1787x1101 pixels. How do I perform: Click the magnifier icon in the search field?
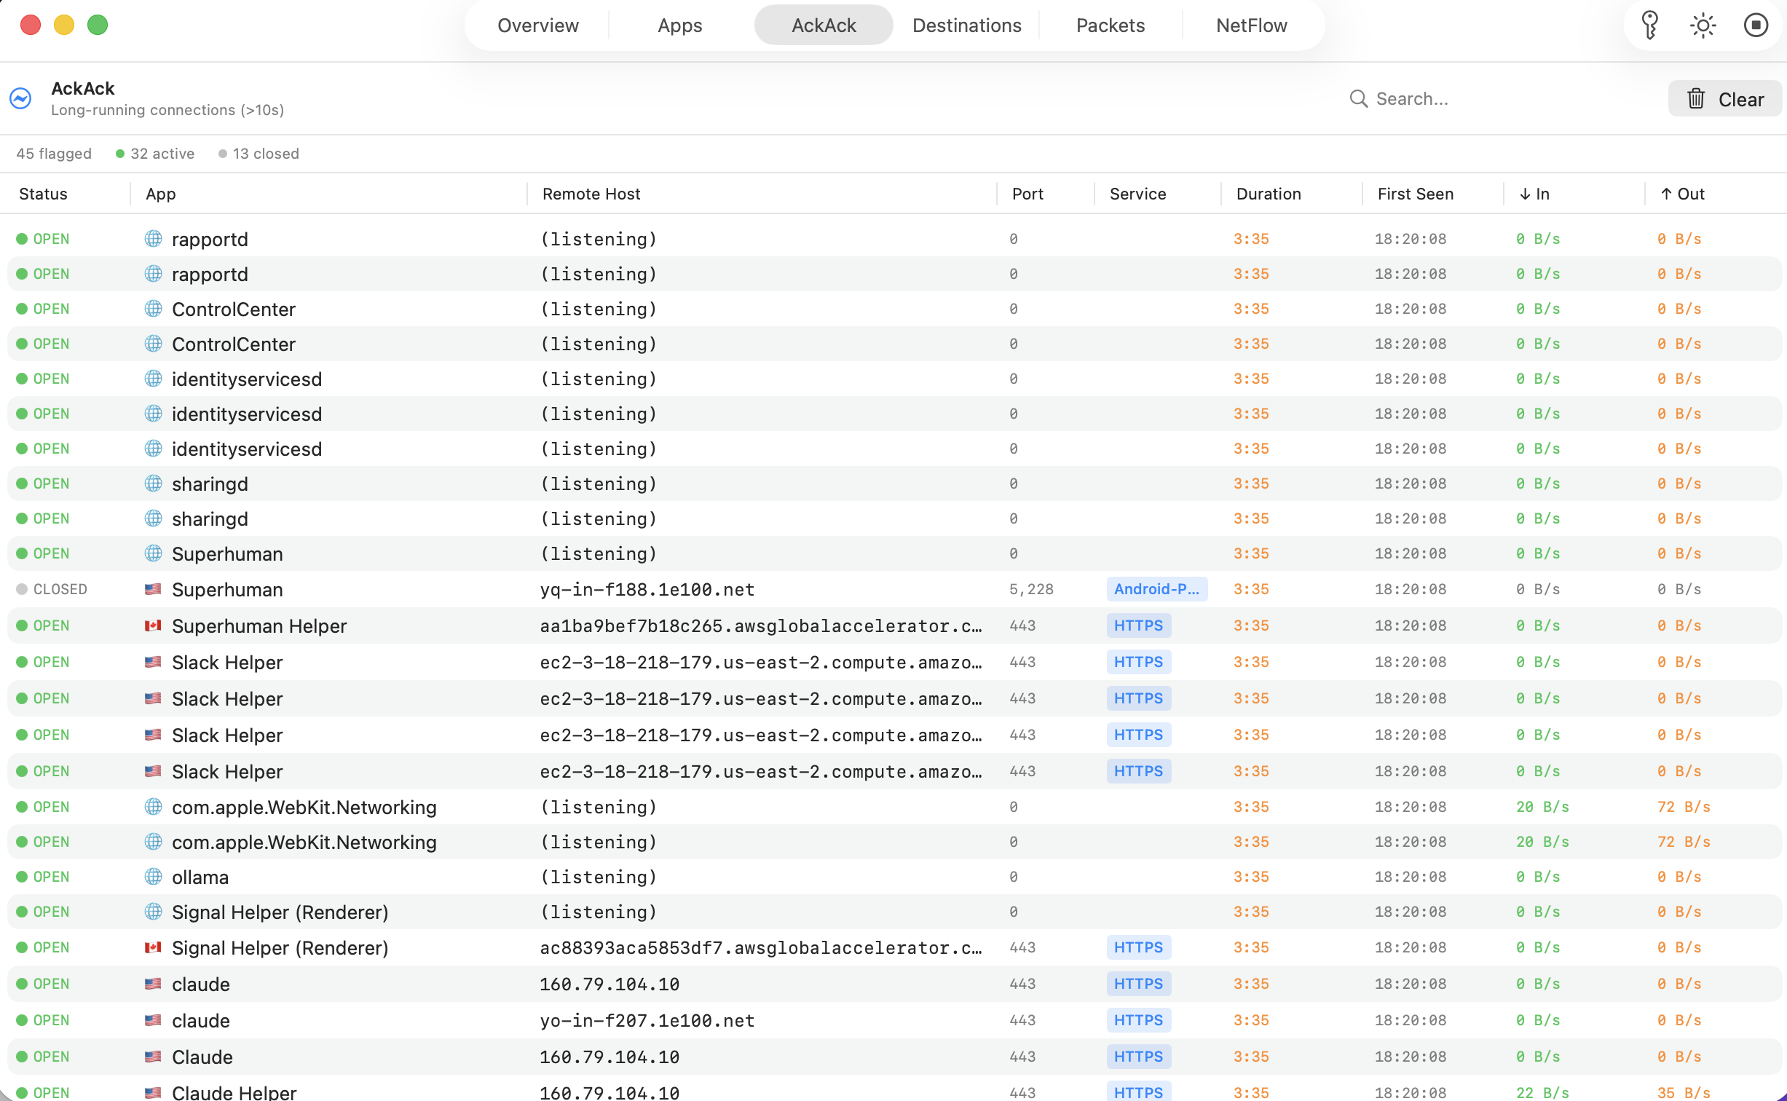tap(1358, 98)
